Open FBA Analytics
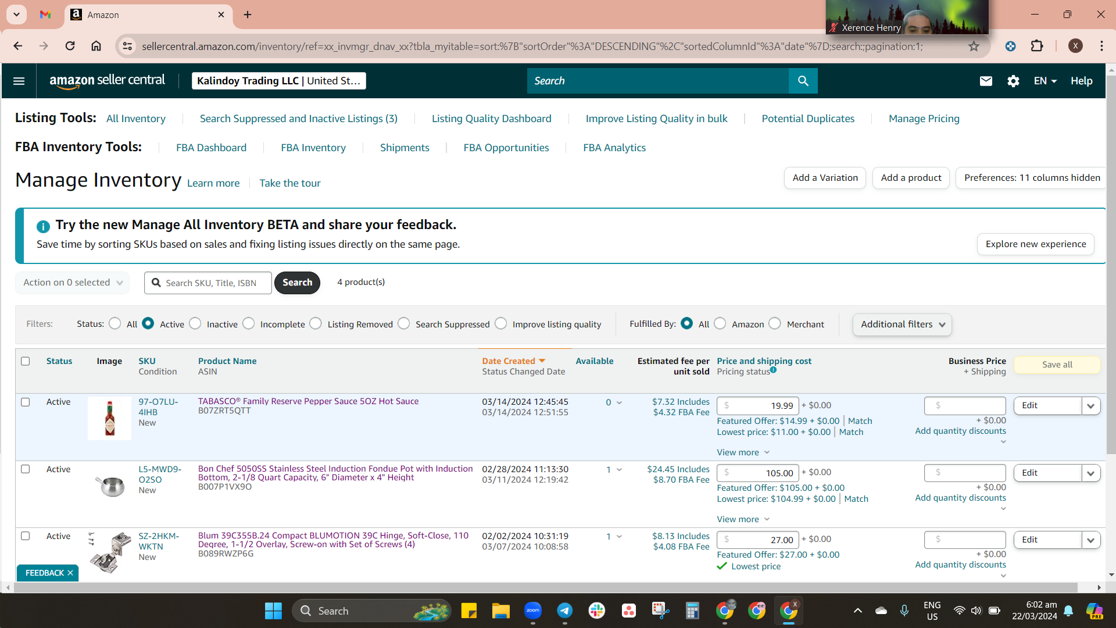Image resolution: width=1116 pixels, height=628 pixels. tap(614, 148)
